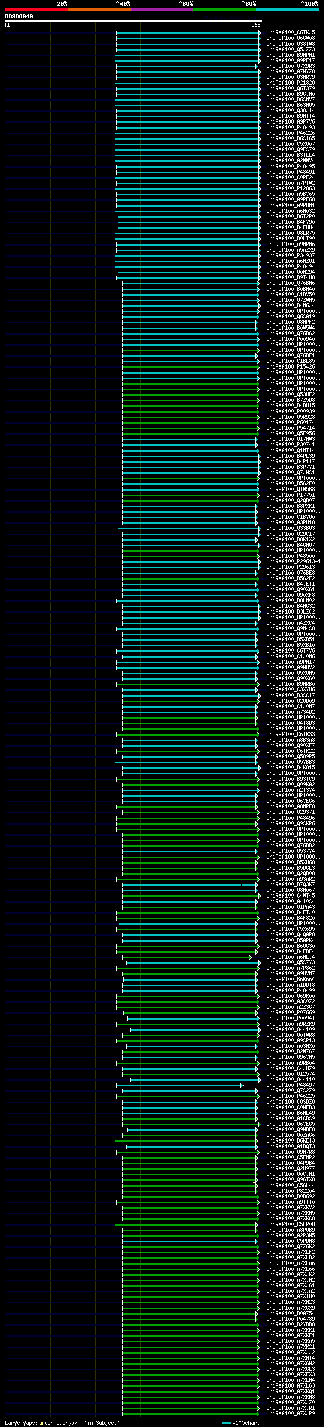The image size is (324, 1427).
Task: Click the green ~80% identity legend segment
Action: click(x=225, y=9)
